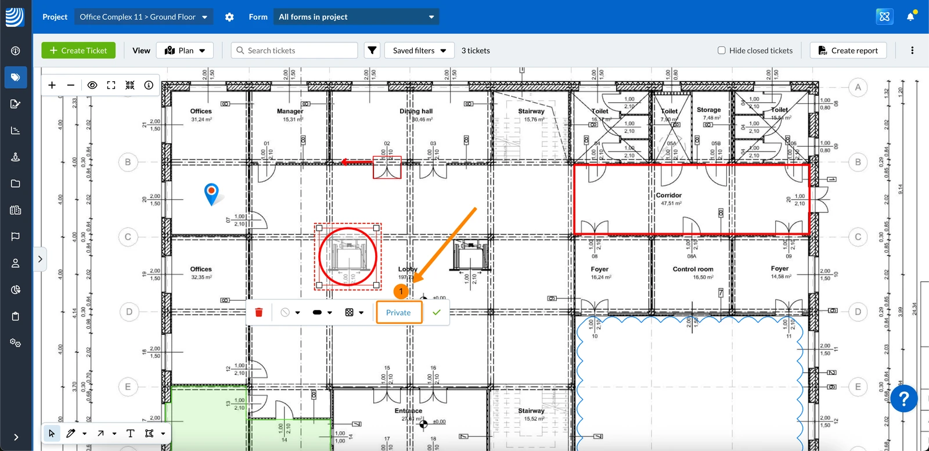Delete the annotation with red trash icon
This screenshot has height=451, width=929.
[x=259, y=312]
